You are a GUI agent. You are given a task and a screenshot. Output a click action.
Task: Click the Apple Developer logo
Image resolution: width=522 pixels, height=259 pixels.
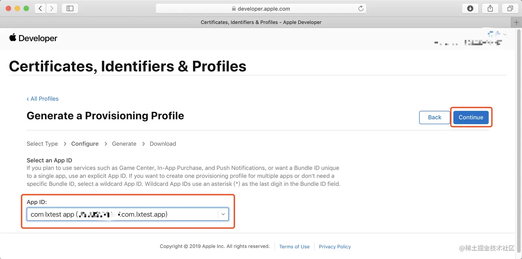[x=33, y=38]
